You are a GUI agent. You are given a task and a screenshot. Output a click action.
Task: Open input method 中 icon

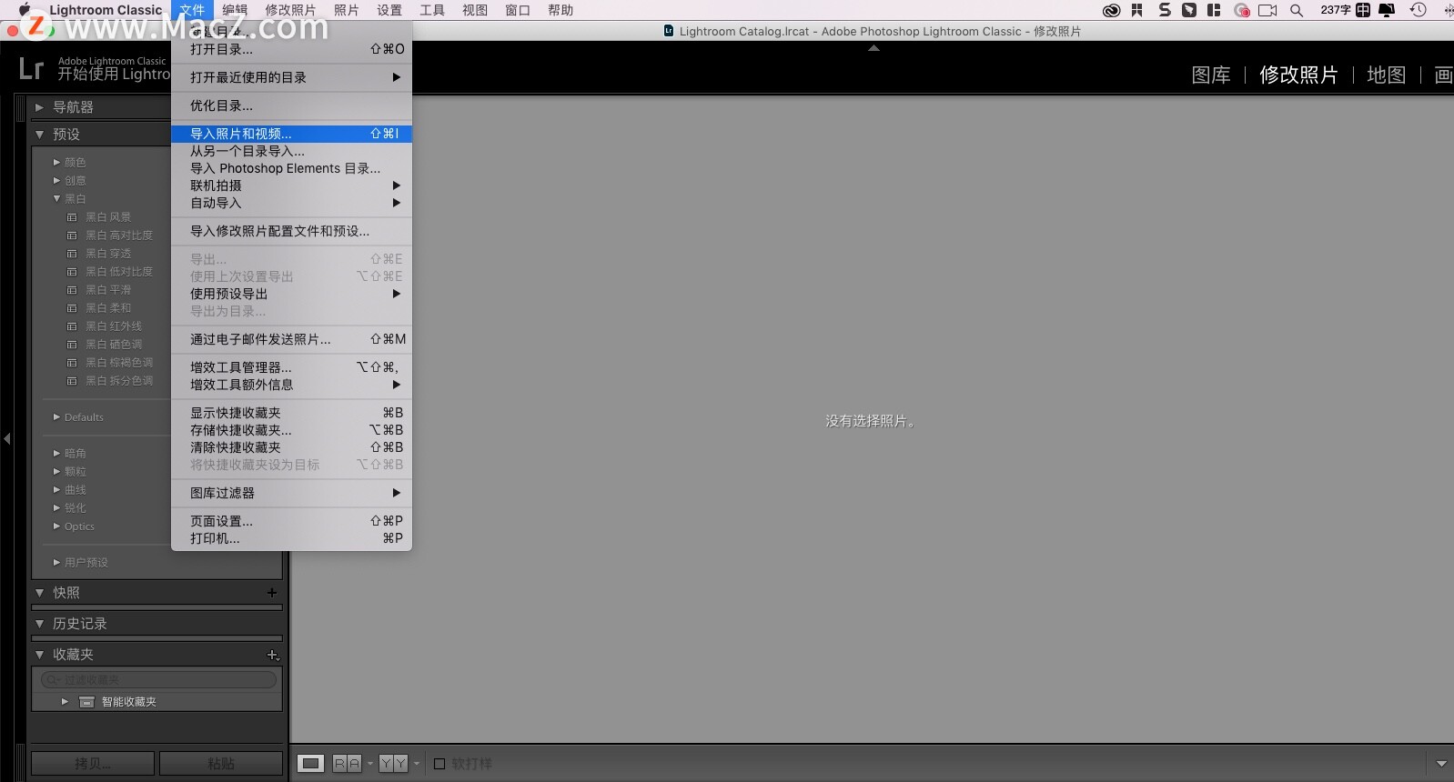pos(1363,10)
